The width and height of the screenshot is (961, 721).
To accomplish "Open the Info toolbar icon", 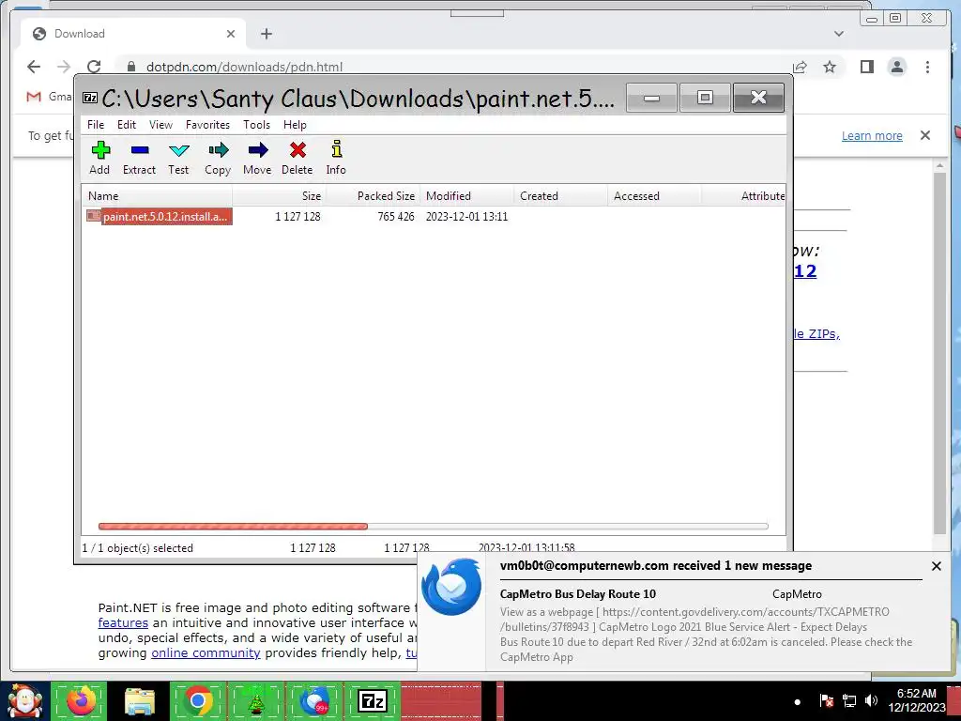I will (x=336, y=158).
